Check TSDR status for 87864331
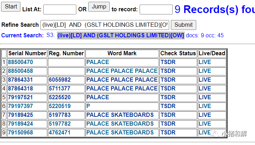Viewport: 255px width, 145px height. point(168,80)
